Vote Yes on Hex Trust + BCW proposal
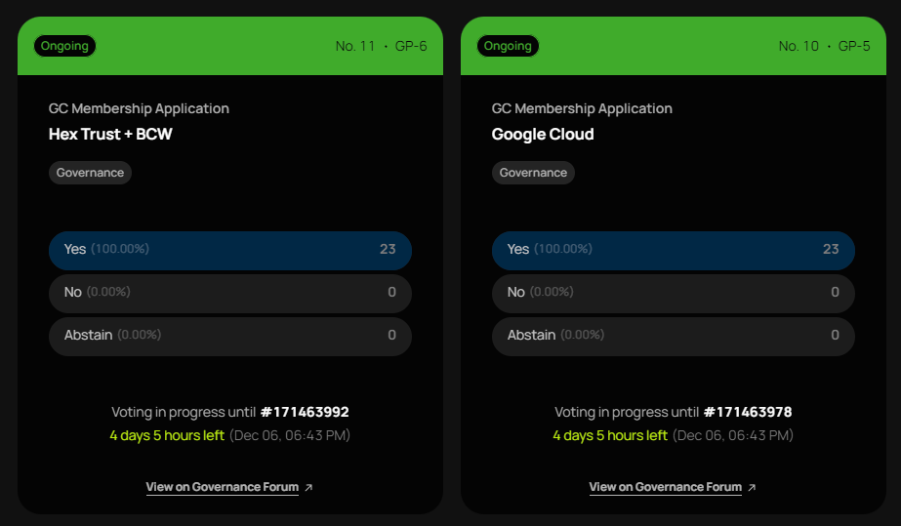Image resolution: width=901 pixels, height=526 pixels. click(x=230, y=251)
